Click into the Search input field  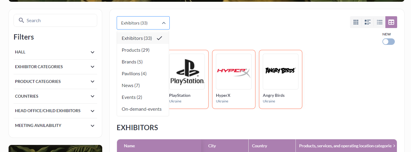point(59,20)
